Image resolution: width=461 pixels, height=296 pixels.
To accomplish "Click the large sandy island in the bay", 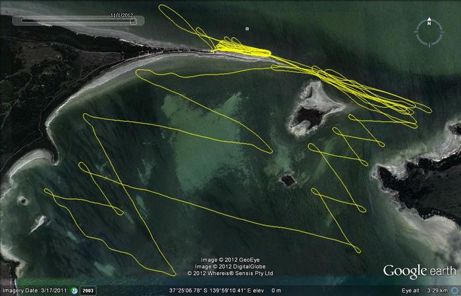I will (x=315, y=106).
